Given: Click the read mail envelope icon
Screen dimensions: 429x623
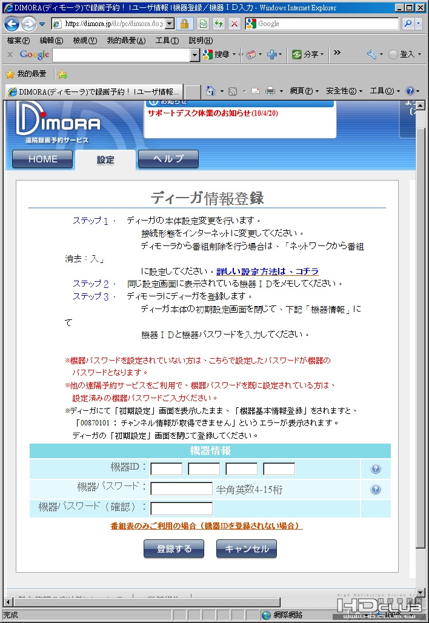Looking at the screenshot, I should [x=256, y=92].
